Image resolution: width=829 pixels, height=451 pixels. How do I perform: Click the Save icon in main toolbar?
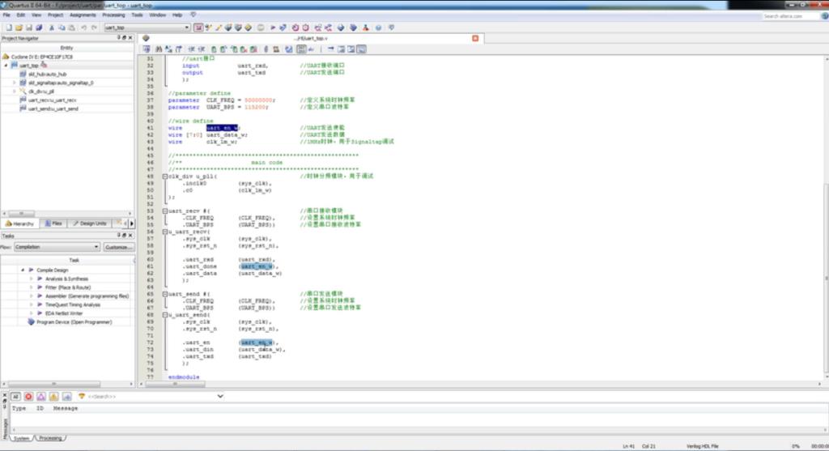tap(27, 28)
